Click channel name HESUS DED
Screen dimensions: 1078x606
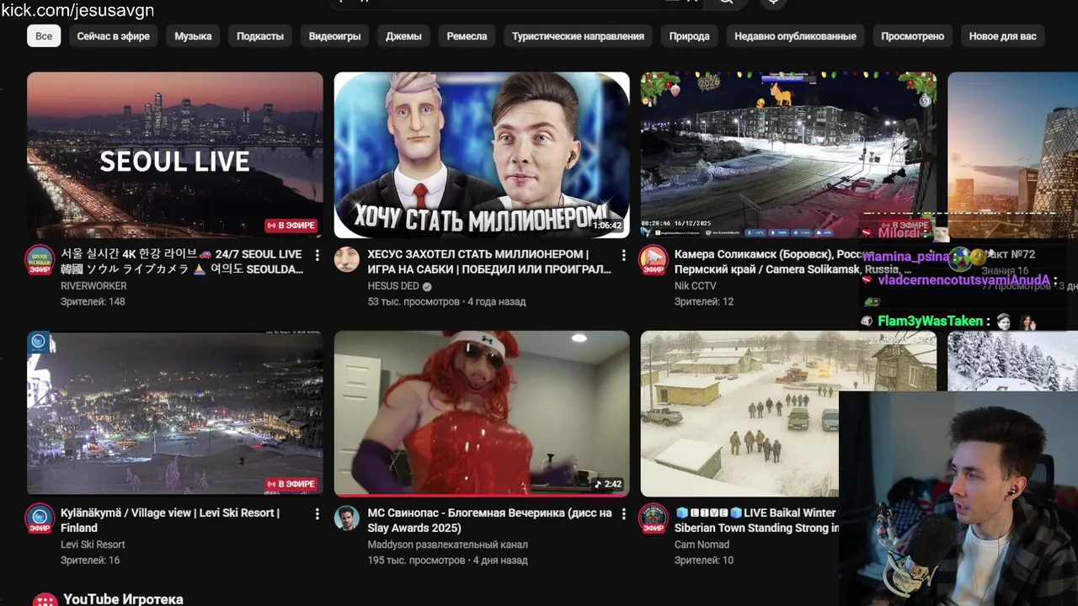pos(393,286)
